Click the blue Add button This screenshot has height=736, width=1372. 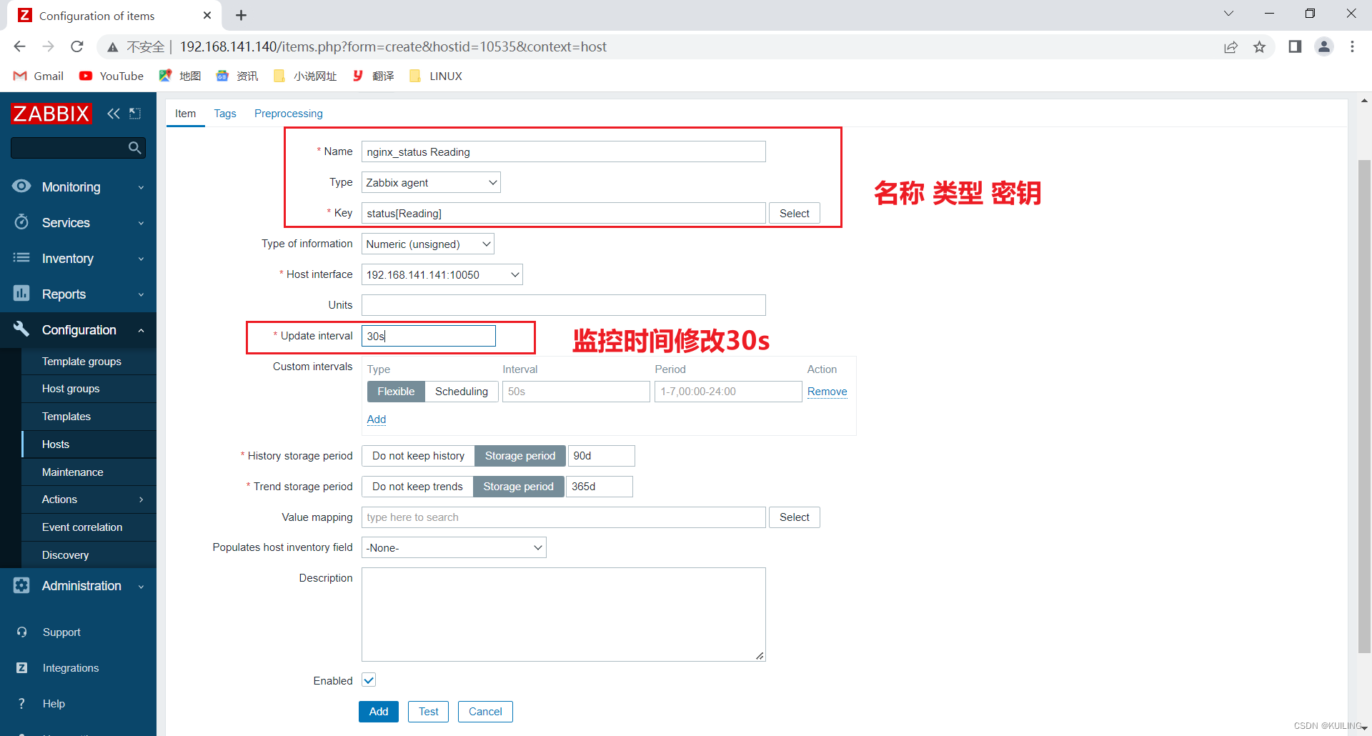click(379, 712)
